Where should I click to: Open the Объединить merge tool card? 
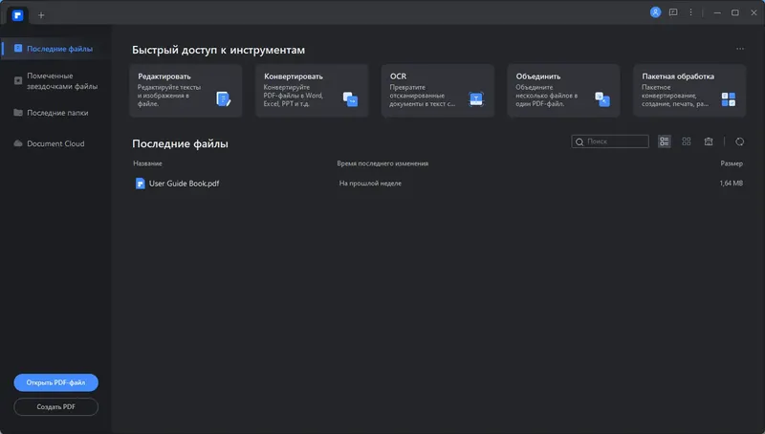pyautogui.click(x=563, y=91)
